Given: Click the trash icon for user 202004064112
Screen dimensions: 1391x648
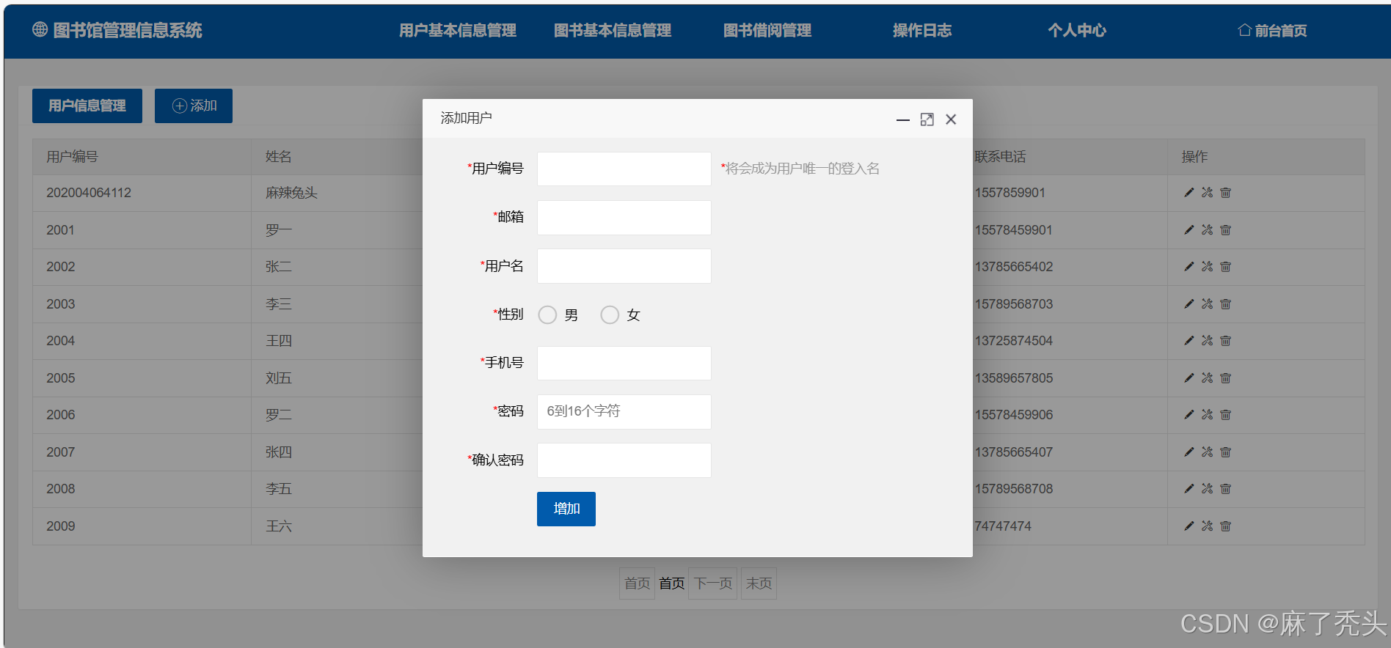Looking at the screenshot, I should (x=1225, y=193).
